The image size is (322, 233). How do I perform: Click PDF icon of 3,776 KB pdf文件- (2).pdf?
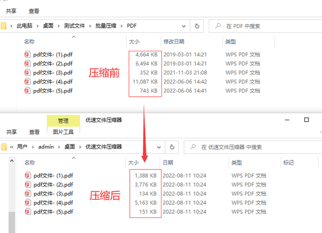[28, 185]
